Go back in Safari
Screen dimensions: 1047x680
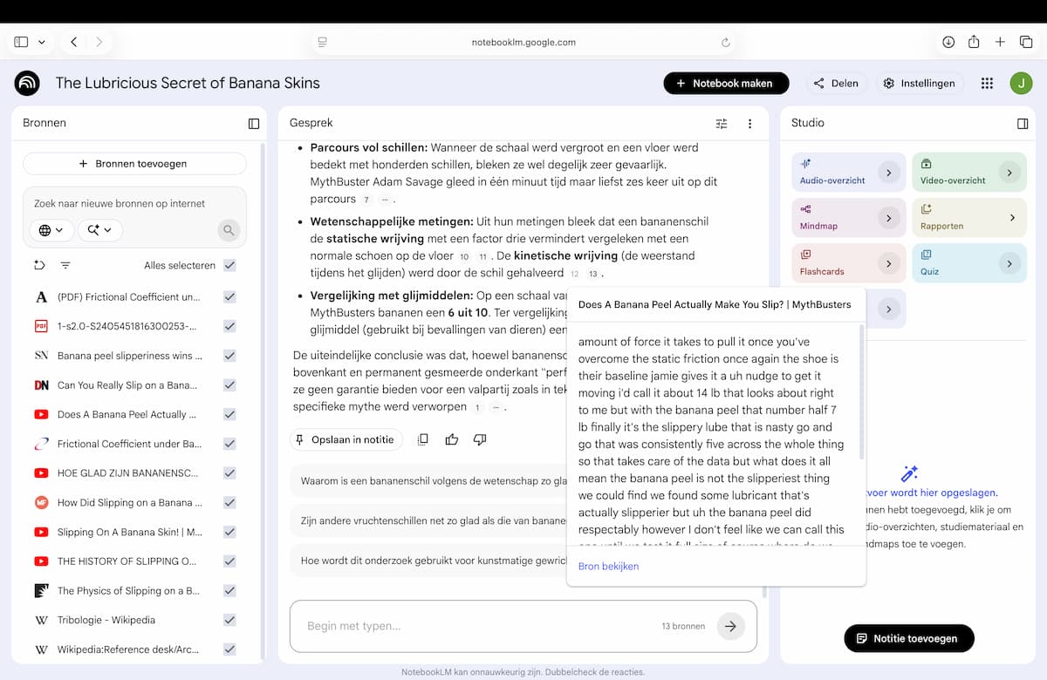click(x=74, y=42)
